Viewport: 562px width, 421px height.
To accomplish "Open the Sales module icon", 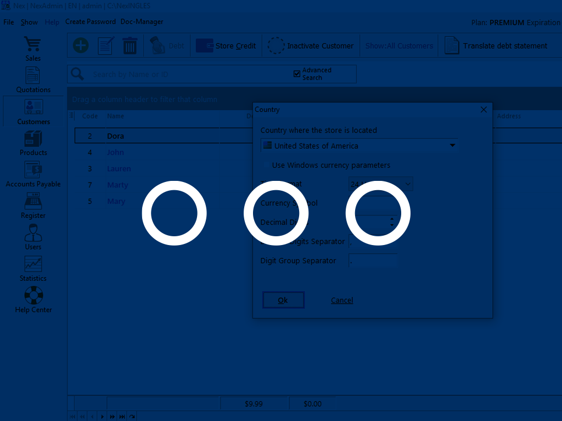I will [x=32, y=45].
